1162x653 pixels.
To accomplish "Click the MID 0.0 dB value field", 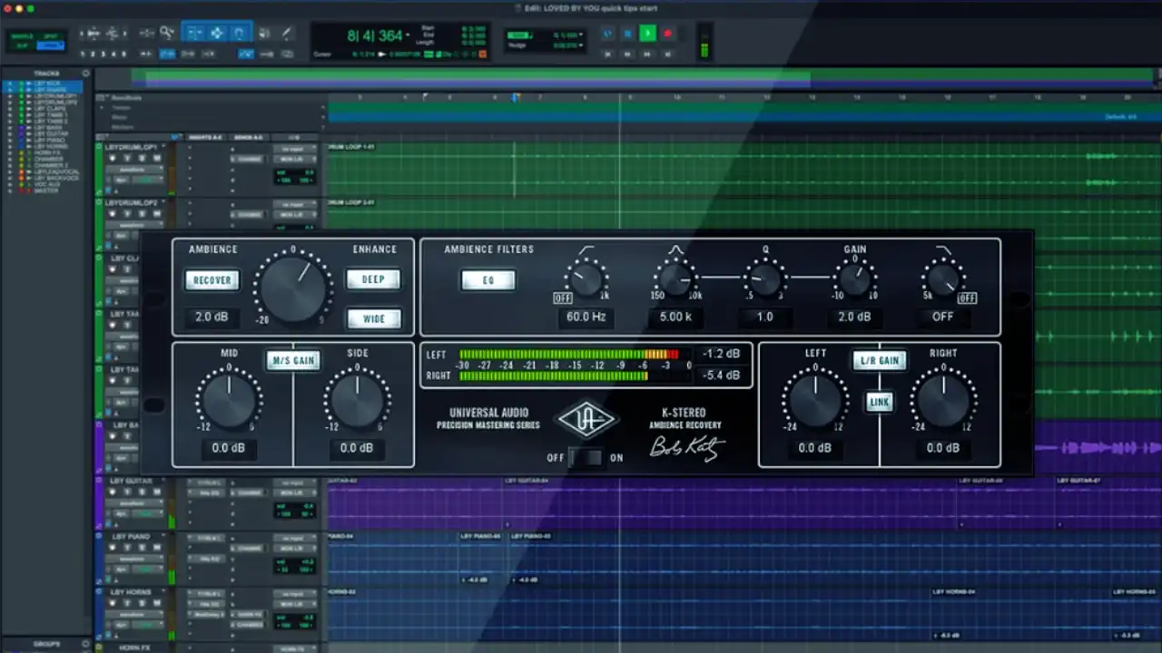I will pyautogui.click(x=229, y=448).
